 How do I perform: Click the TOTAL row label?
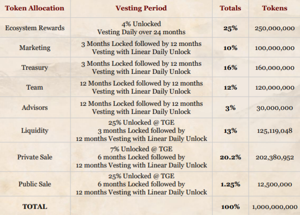point(35,206)
